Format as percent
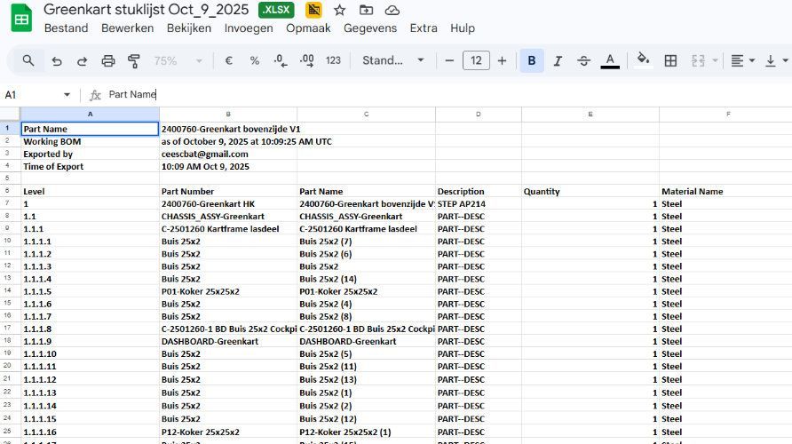The image size is (792, 444). [255, 60]
